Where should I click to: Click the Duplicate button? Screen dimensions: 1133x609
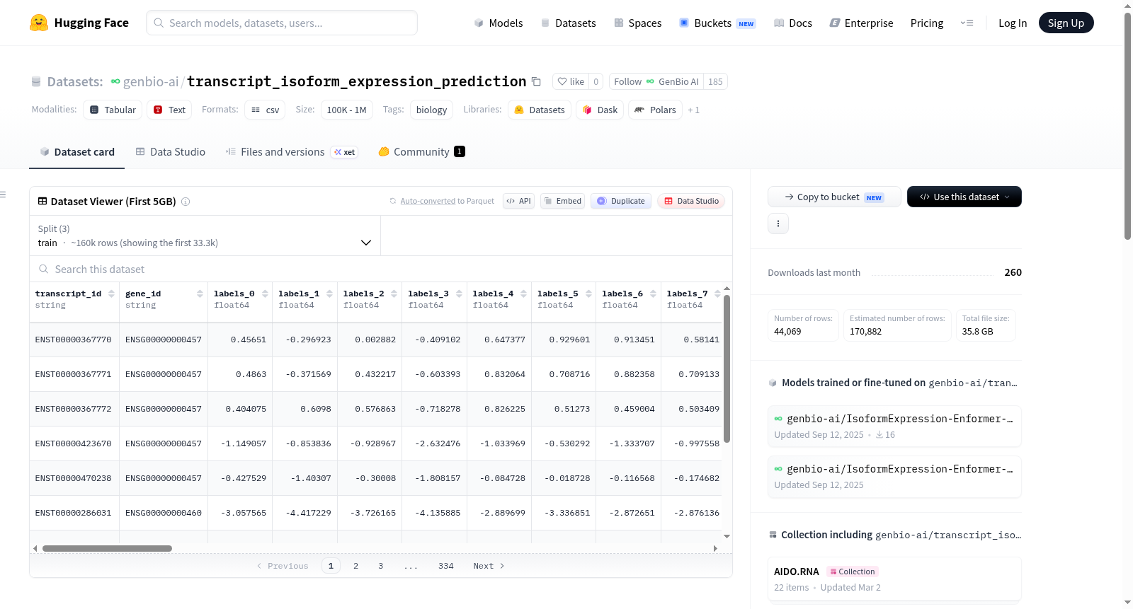[621, 201]
